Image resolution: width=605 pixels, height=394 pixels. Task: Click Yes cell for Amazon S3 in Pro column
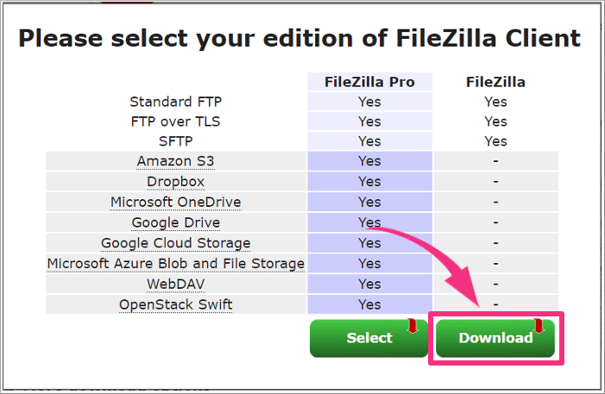click(369, 161)
